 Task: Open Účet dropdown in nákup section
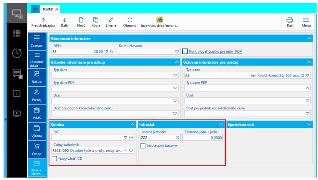pyautogui.click(x=175, y=101)
